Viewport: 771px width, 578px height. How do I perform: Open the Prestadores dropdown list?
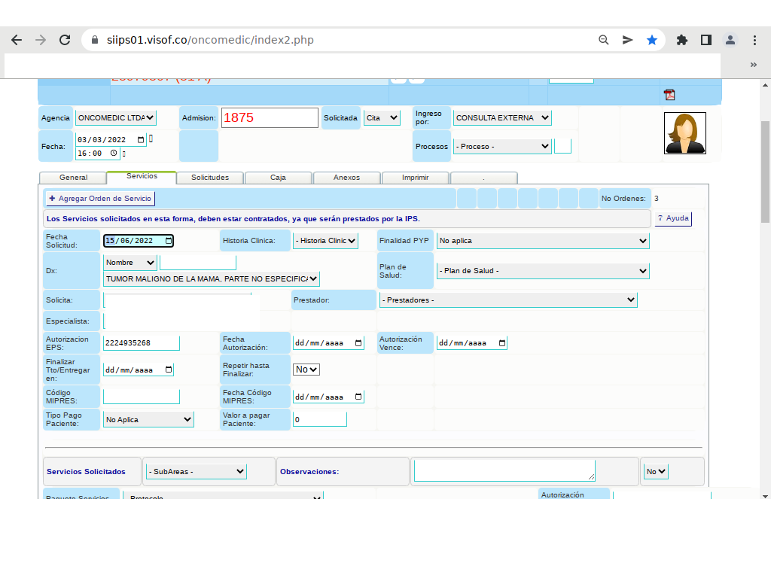(508, 300)
